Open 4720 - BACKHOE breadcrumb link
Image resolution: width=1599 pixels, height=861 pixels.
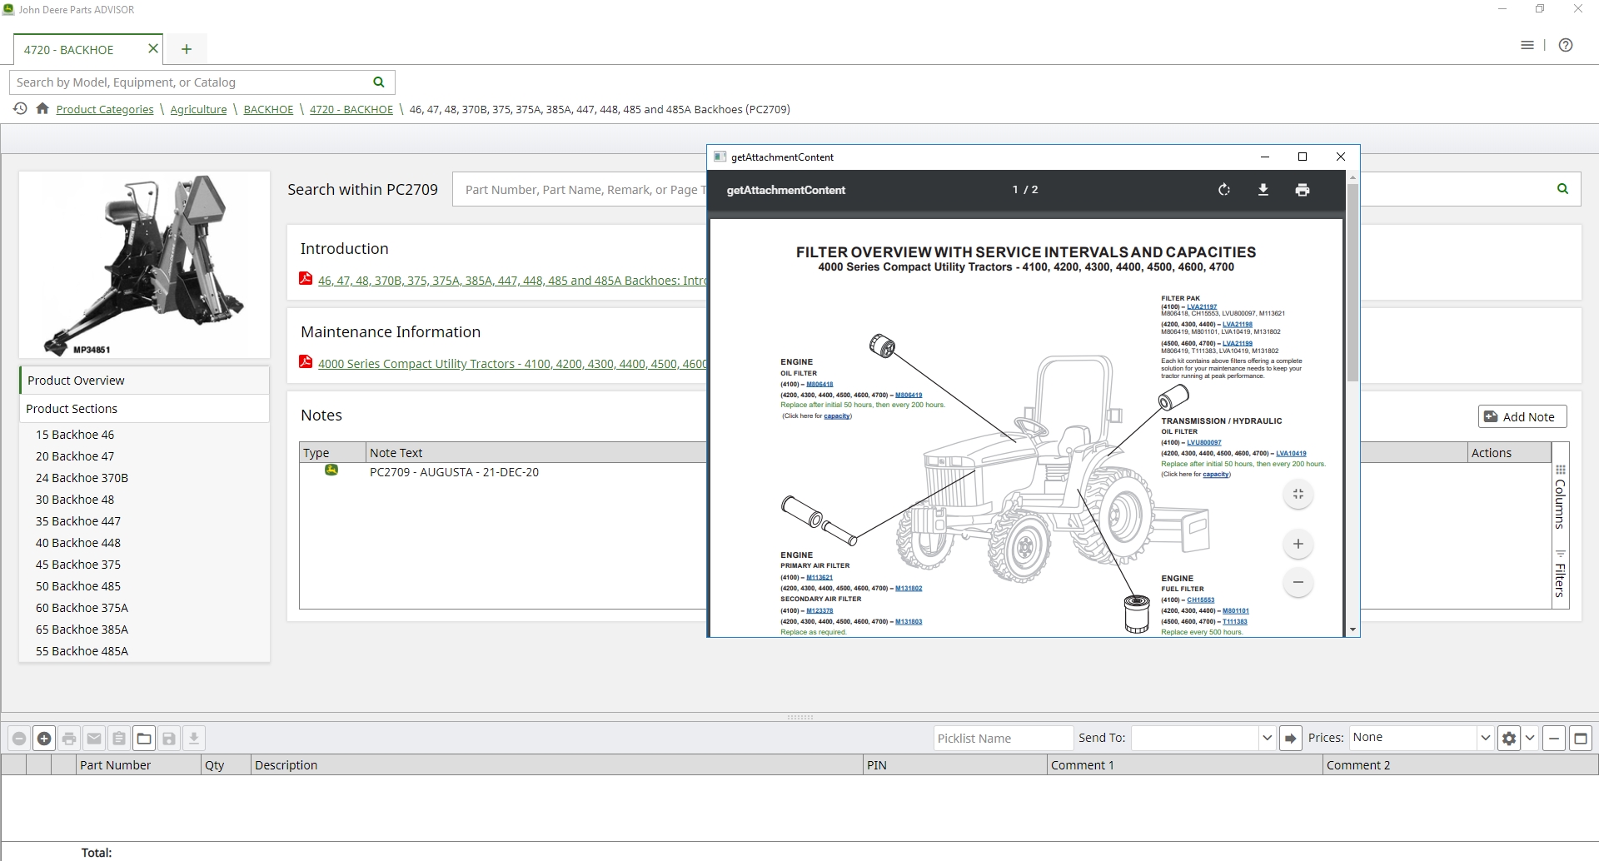[351, 109]
